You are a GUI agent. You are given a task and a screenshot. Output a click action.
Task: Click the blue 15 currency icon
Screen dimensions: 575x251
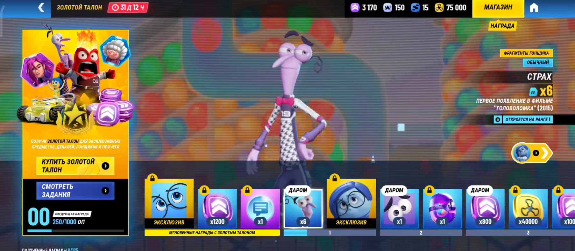point(415,8)
